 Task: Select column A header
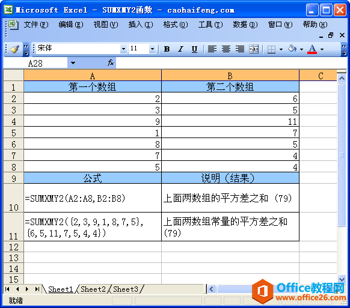pos(93,76)
